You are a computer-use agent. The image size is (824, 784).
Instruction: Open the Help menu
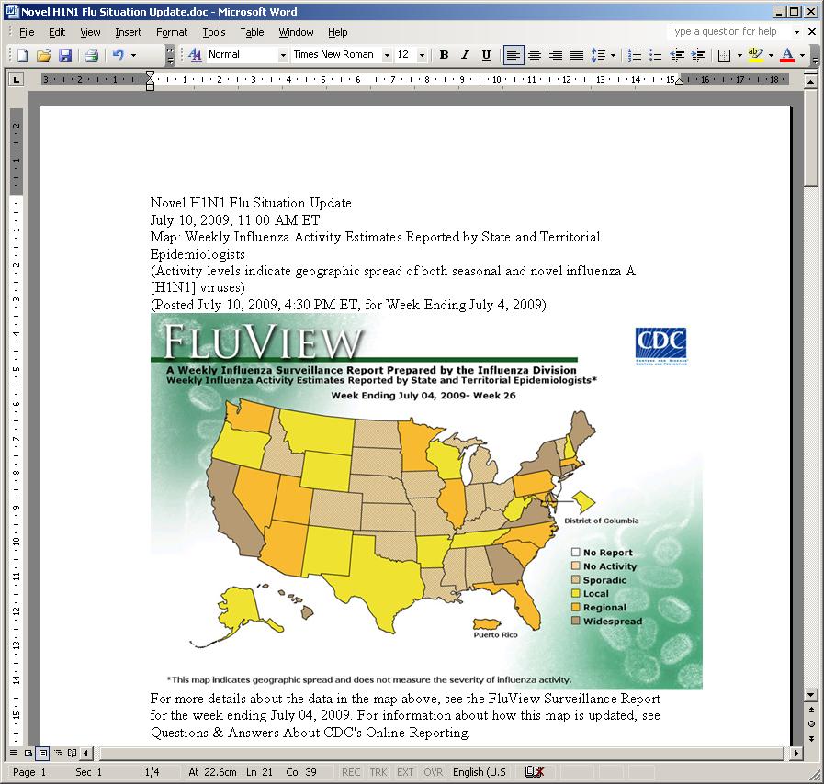coord(338,32)
